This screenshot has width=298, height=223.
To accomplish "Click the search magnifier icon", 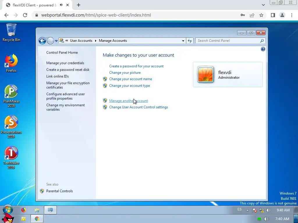I will (262, 41).
